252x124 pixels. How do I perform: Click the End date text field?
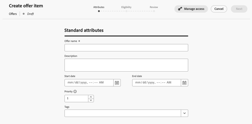157,83
